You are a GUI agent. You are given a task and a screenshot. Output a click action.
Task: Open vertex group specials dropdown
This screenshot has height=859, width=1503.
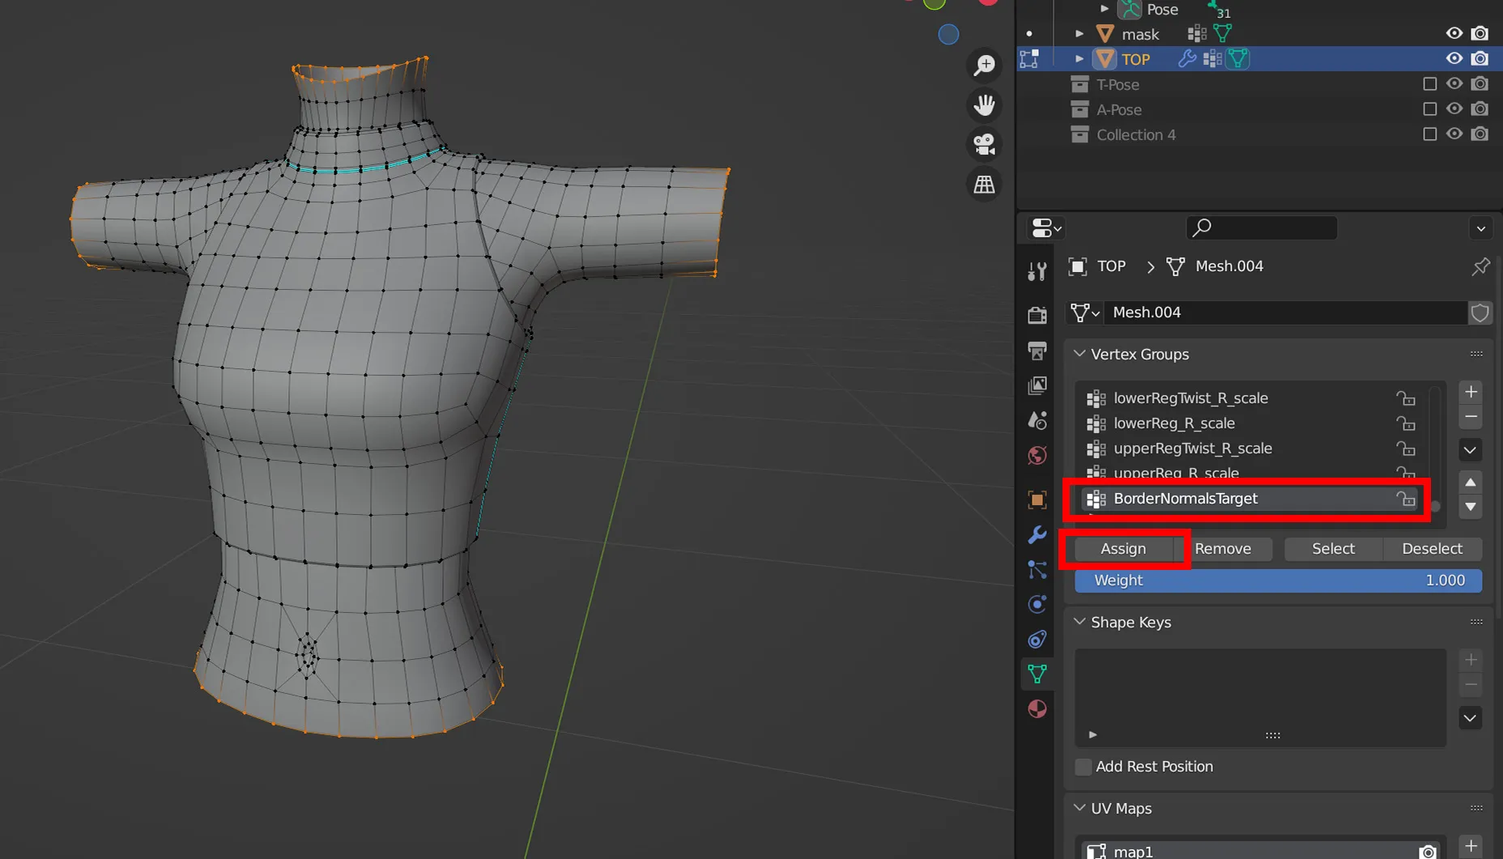[1471, 450]
